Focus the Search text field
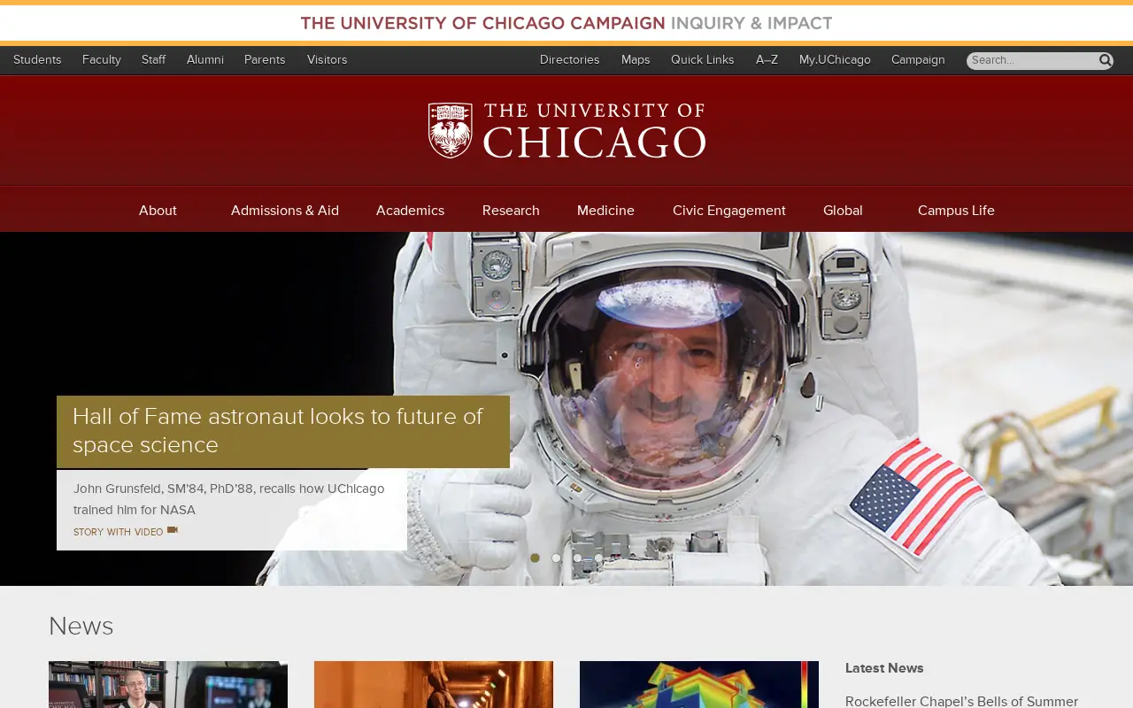Screen dimensions: 1133x708 [1032, 60]
